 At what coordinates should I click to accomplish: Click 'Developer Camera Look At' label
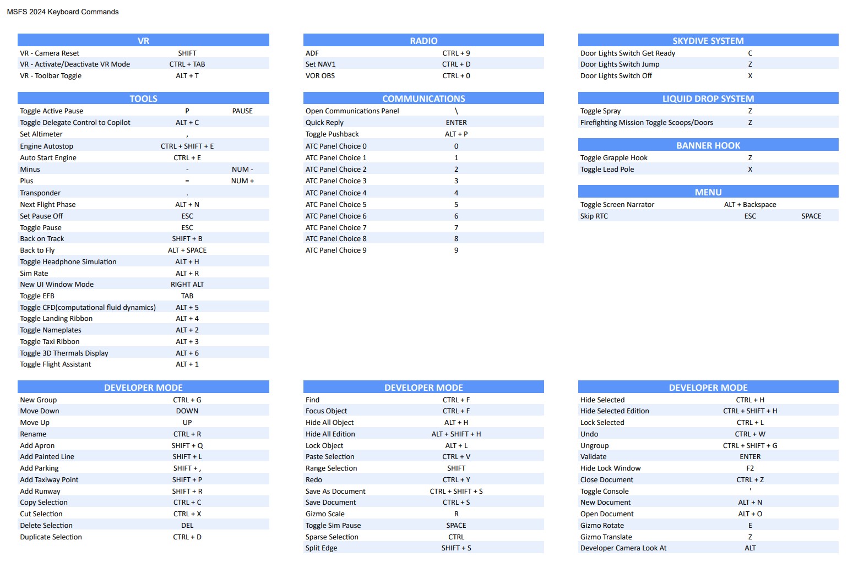click(623, 548)
